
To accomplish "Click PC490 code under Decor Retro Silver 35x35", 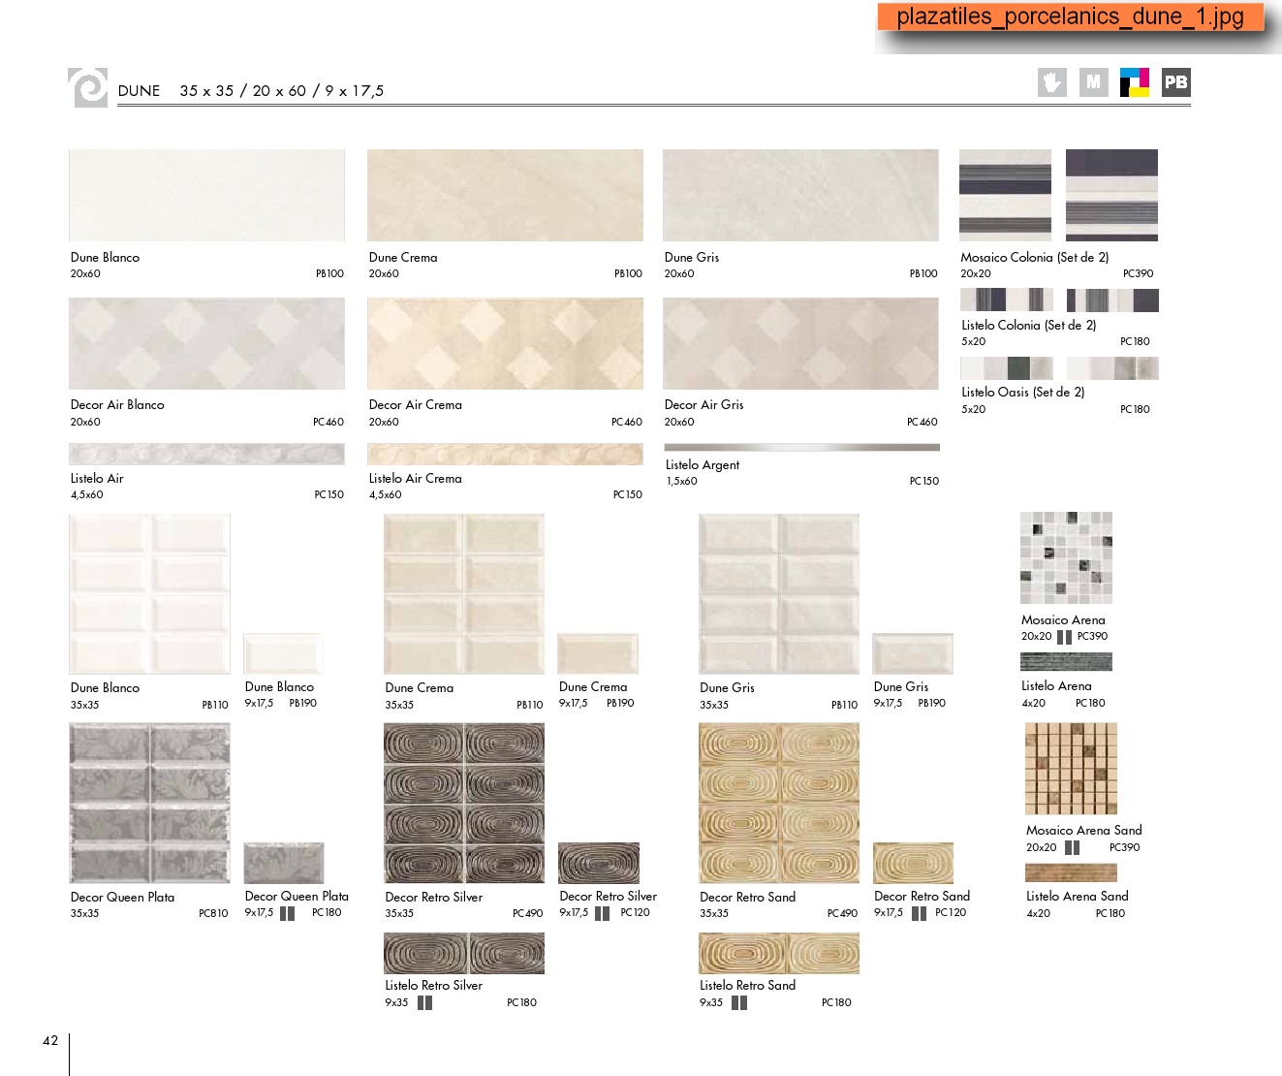I will (x=528, y=914).
